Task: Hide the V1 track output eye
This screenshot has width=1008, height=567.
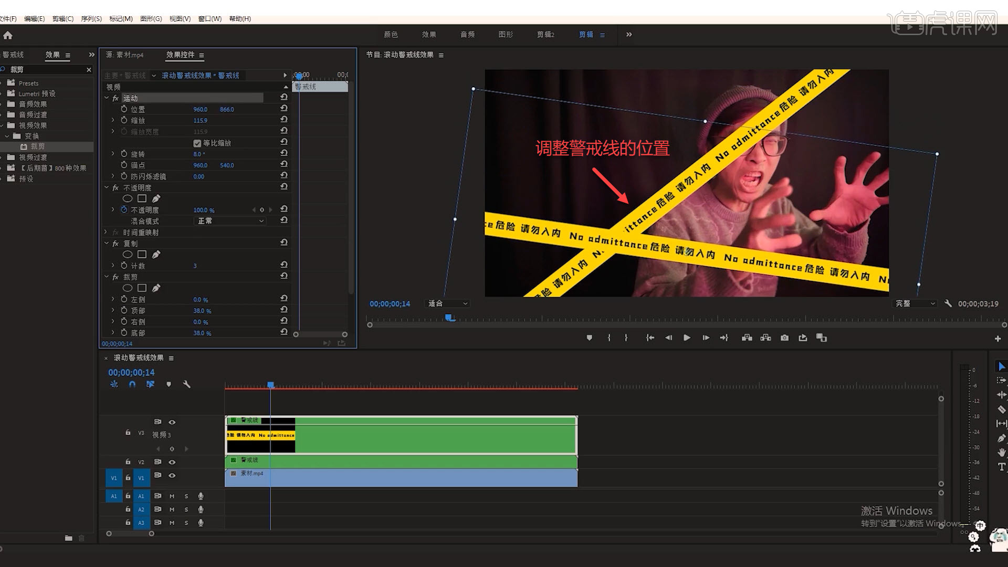Action: coord(172,476)
